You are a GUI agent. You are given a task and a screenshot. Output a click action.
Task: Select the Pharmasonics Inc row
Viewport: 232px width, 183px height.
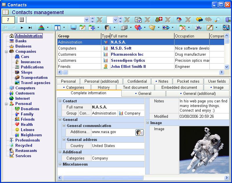point(141,55)
